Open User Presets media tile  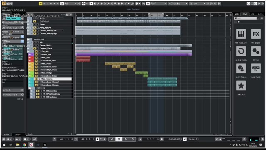click(241, 68)
